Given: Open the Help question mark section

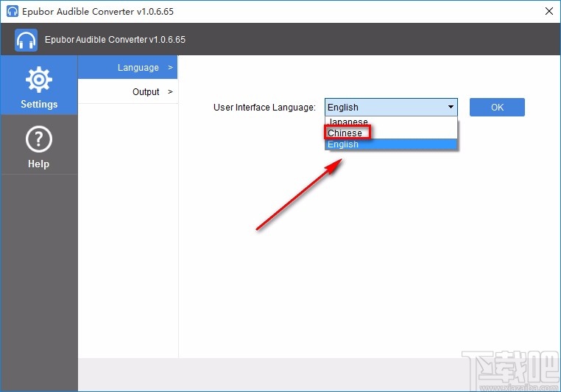Looking at the screenshot, I should 38,145.
